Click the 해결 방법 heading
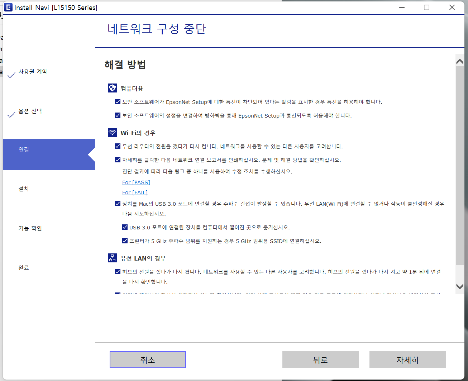This screenshot has height=381, width=468. coord(125,65)
